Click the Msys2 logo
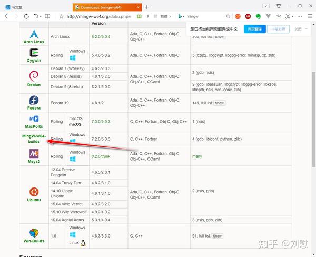The image size is (316, 257). point(34,154)
